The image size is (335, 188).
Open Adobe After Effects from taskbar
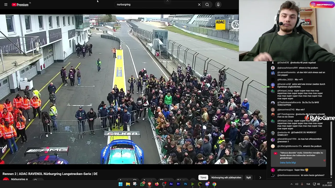tap(171, 184)
